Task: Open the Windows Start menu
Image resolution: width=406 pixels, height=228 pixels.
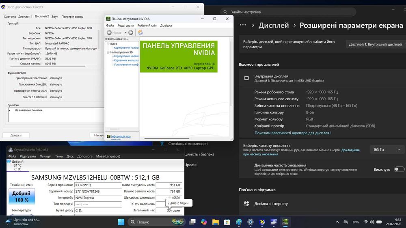Action: coord(121,222)
